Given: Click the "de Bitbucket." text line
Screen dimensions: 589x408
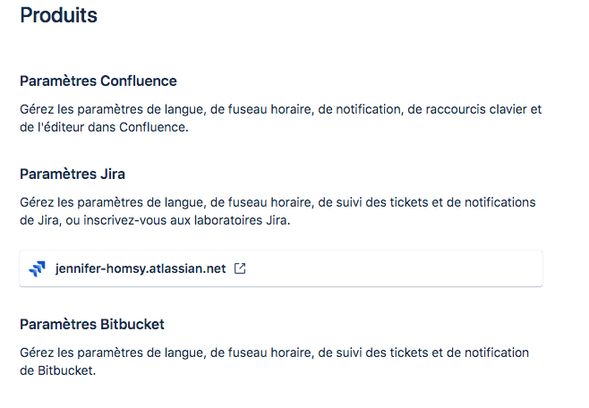Looking at the screenshot, I should click(x=58, y=370).
